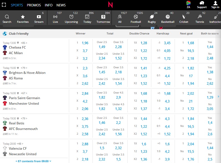Show more market columns right arrow
This screenshot has width=221, height=163.
coord(219,97)
